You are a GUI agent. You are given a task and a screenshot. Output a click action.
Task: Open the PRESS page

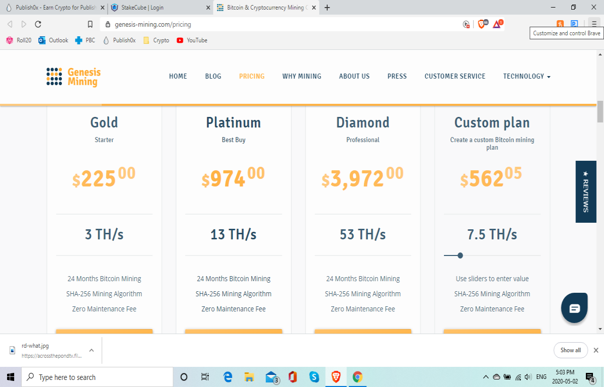397,76
